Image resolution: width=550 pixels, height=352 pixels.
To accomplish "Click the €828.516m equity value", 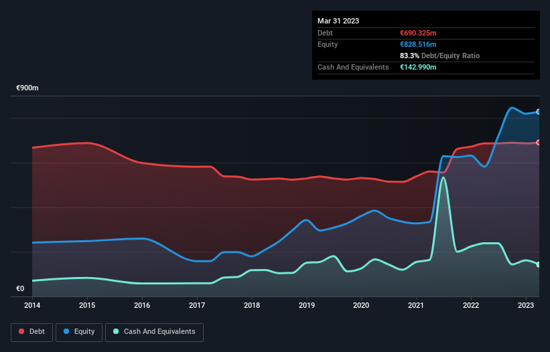I will click(x=418, y=44).
